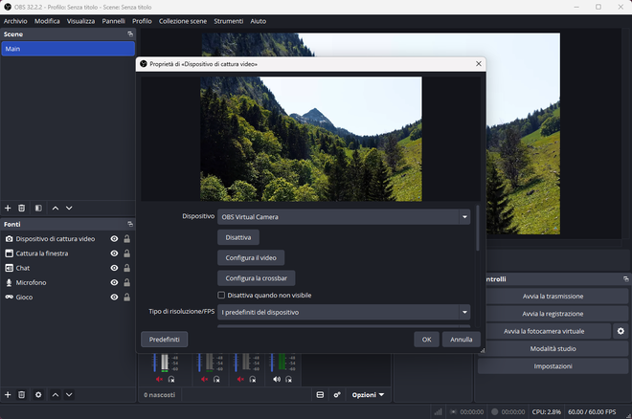Click the camera icon of Dispositivo di cattura video
Screen dimensions: 632x419
point(9,239)
